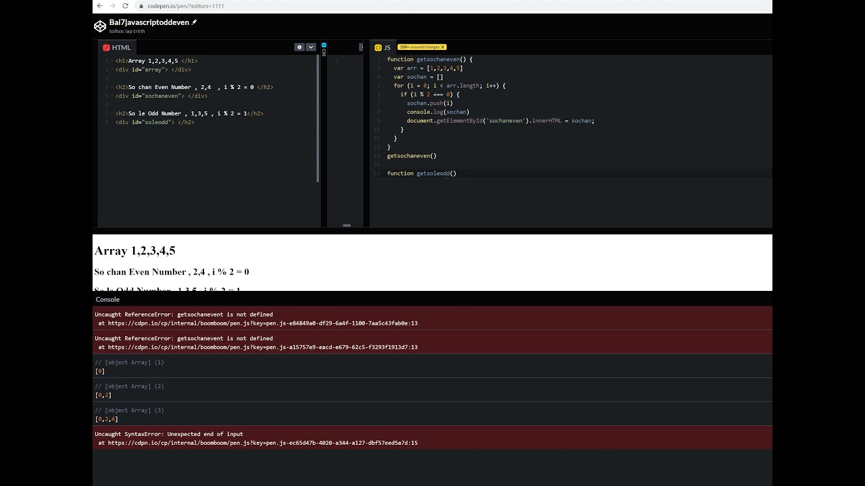Screen dimensions: 865x486
Task: Click the for loop line in JS editor
Action: pyautogui.click(x=449, y=86)
